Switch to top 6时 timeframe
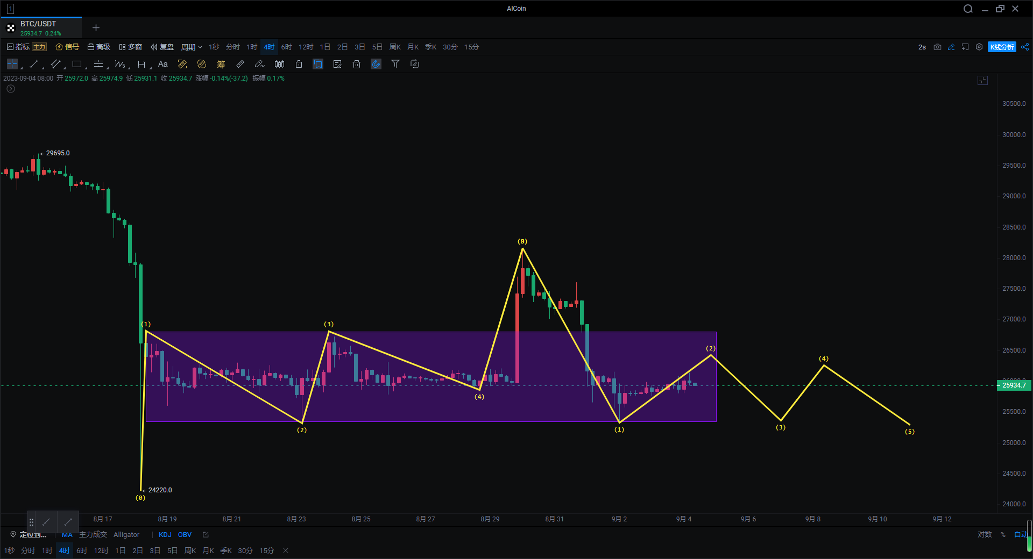The image size is (1033, 559). click(287, 47)
